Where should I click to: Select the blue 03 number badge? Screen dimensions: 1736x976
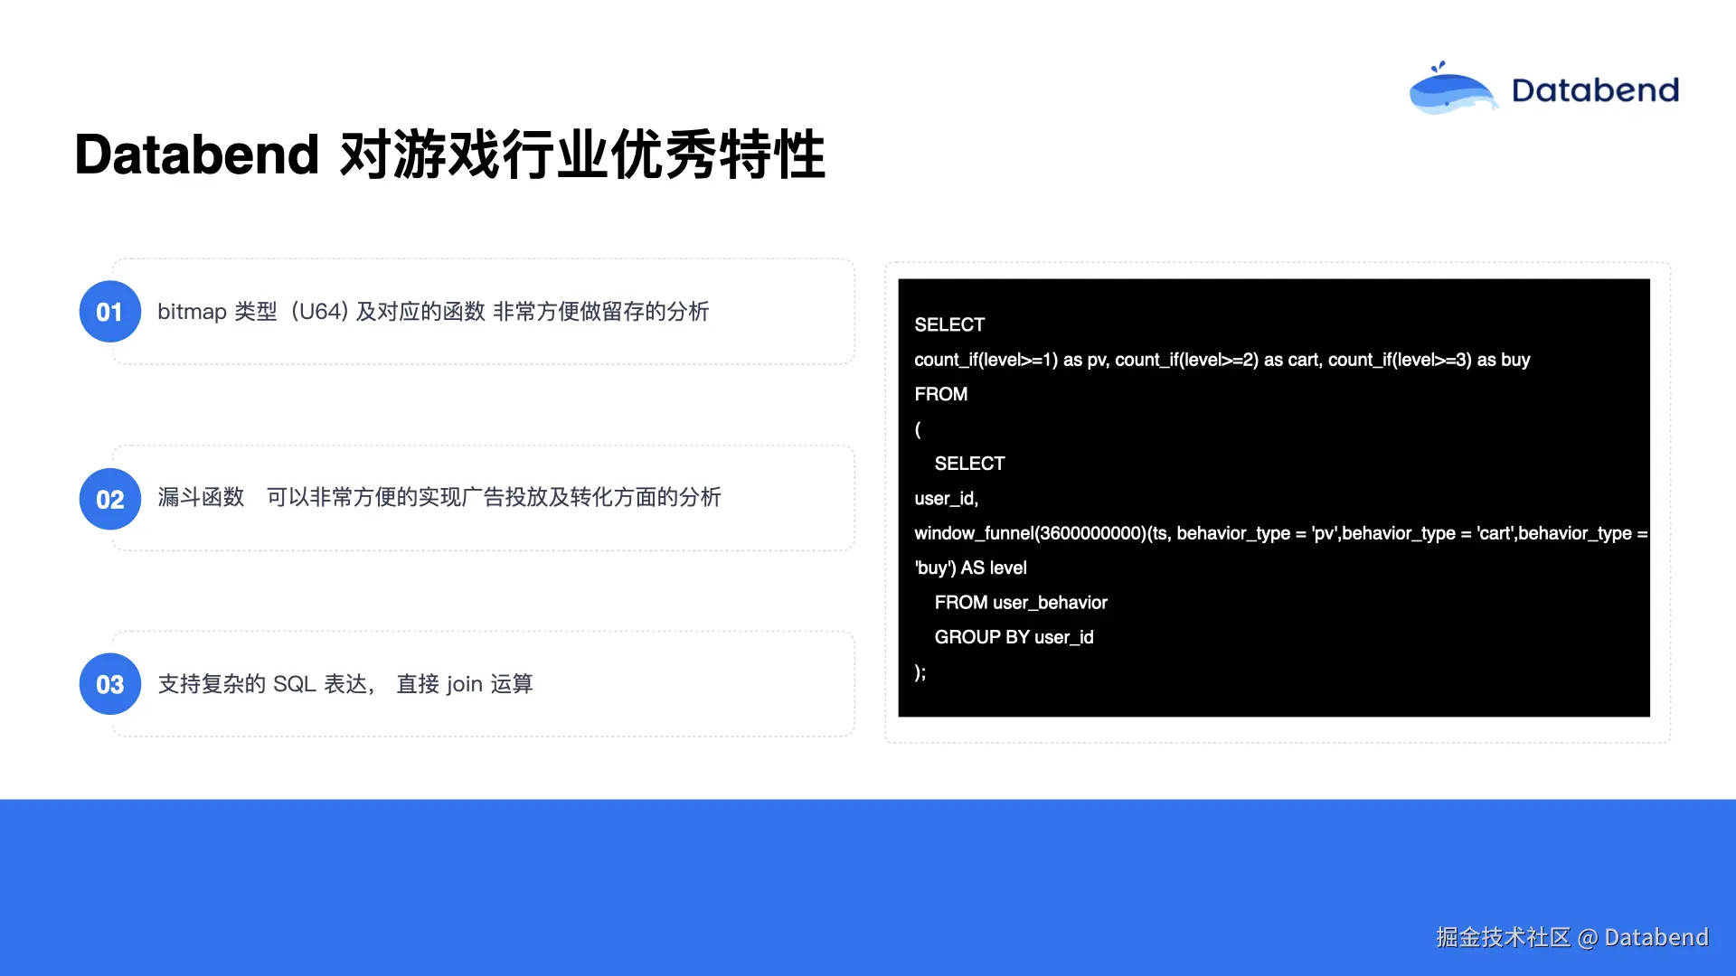[109, 684]
